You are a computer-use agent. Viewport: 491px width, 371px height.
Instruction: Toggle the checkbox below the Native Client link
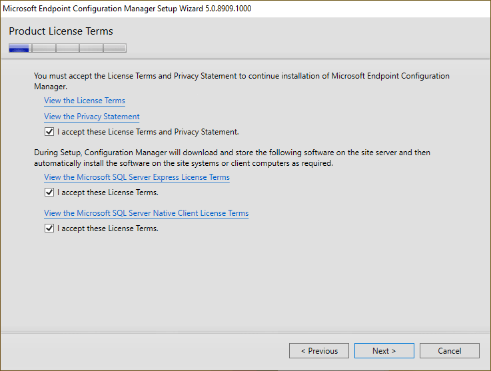click(x=49, y=228)
